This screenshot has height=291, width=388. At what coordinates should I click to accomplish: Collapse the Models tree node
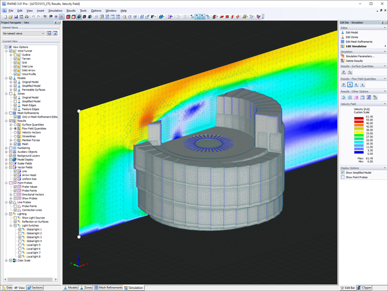coord(6,78)
